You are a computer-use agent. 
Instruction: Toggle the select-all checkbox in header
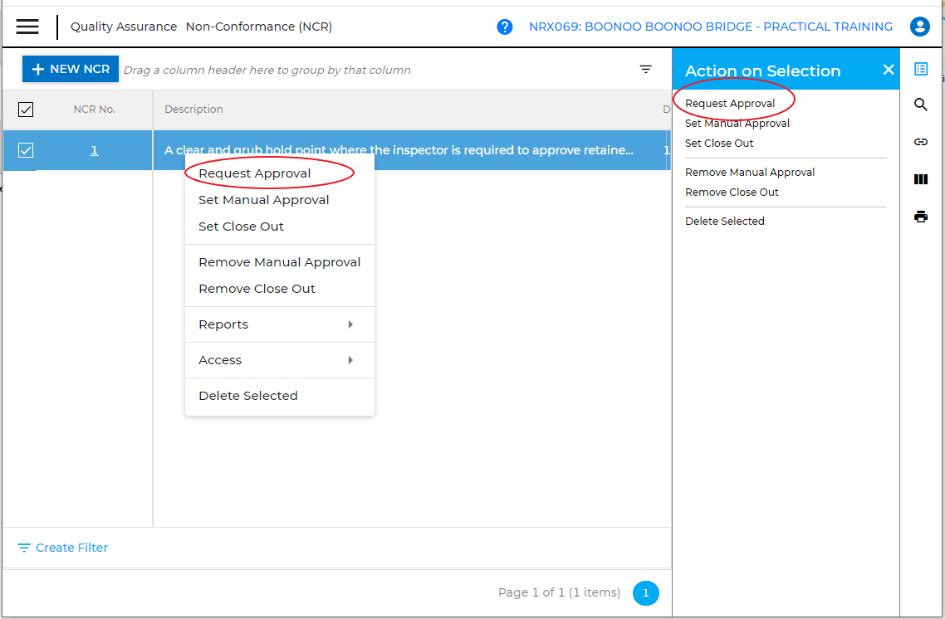click(x=26, y=110)
